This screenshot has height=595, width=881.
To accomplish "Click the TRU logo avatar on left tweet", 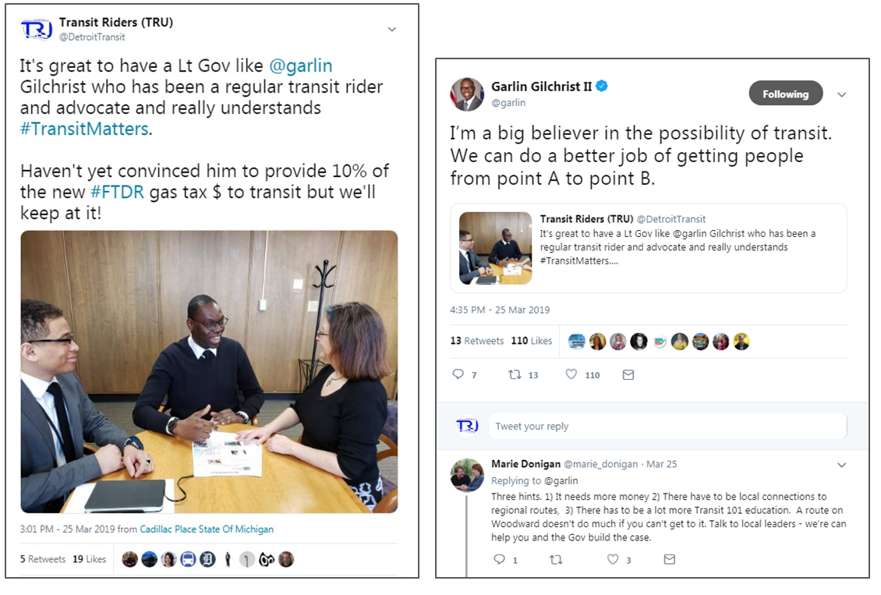I will click(x=37, y=29).
